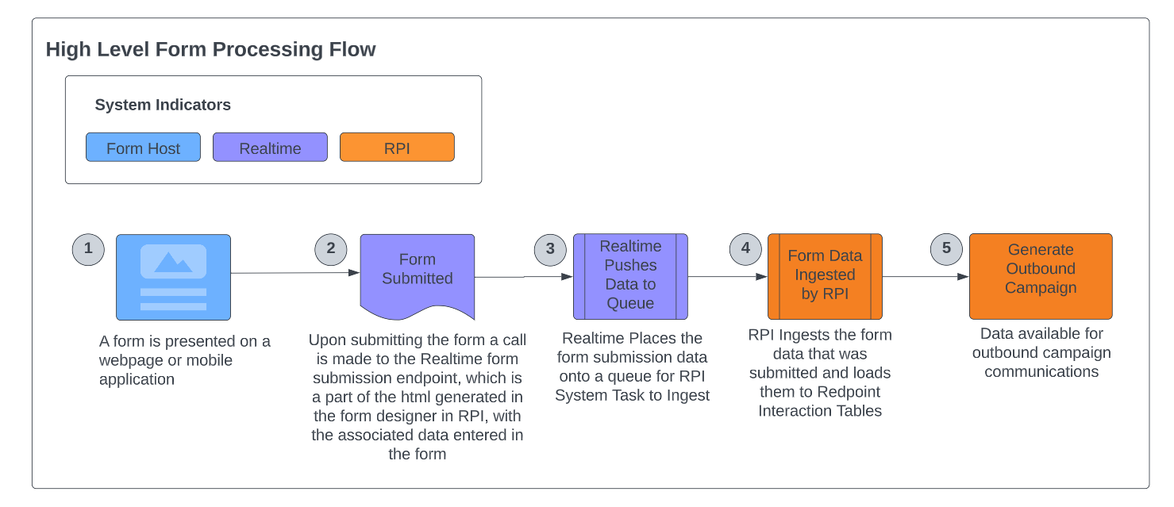
Task: Select the System Indicators heading
Action: click(163, 105)
